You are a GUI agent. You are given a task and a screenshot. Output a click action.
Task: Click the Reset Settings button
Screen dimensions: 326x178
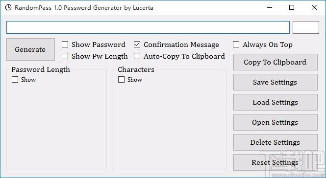(276, 162)
